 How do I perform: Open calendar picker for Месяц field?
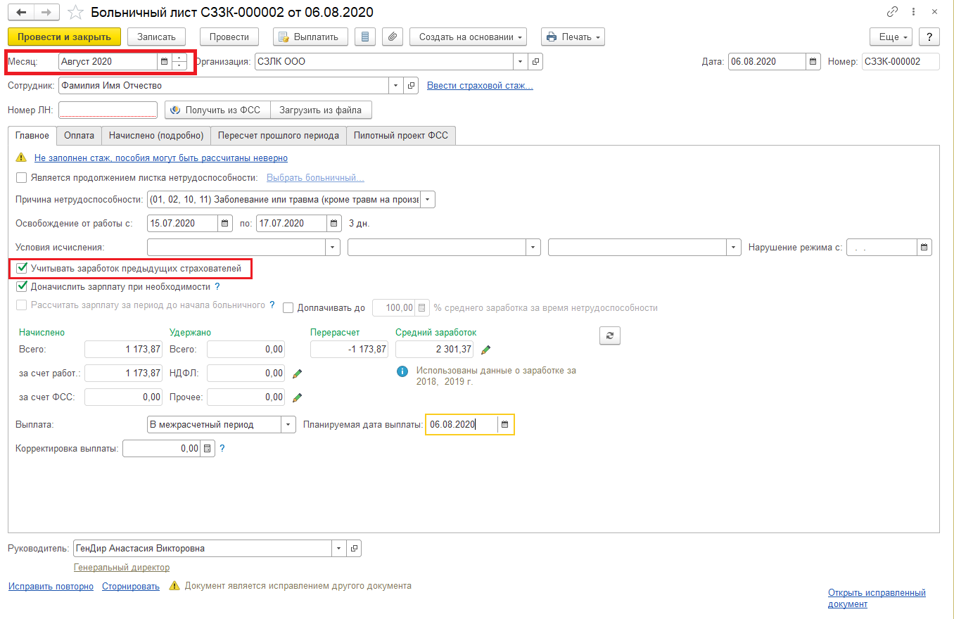tap(164, 62)
